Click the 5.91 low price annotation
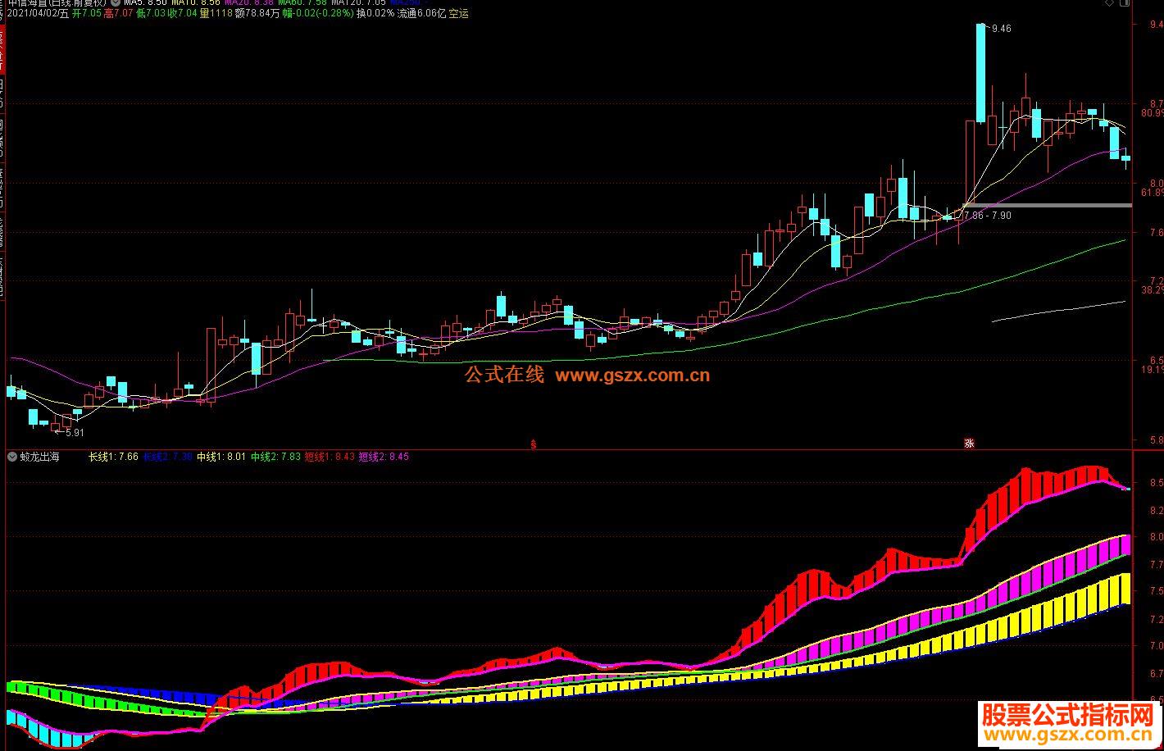The image size is (1164, 751). pos(75,433)
